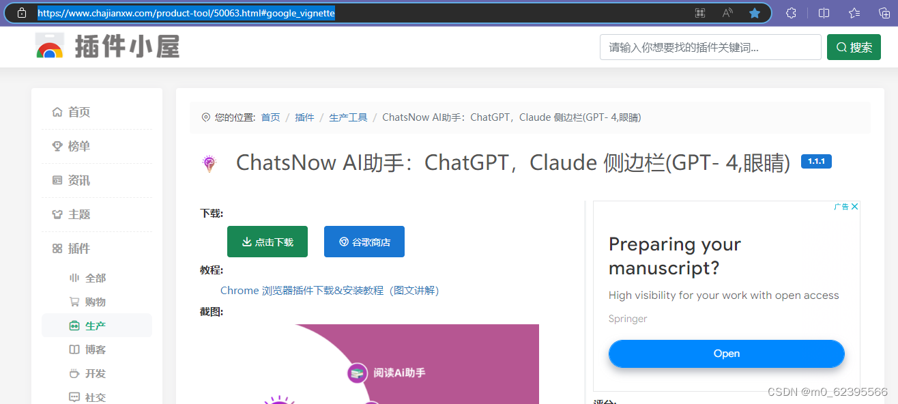This screenshot has width=898, height=404.
Task: Click the blue 谷歌商店 button
Action: pos(364,242)
